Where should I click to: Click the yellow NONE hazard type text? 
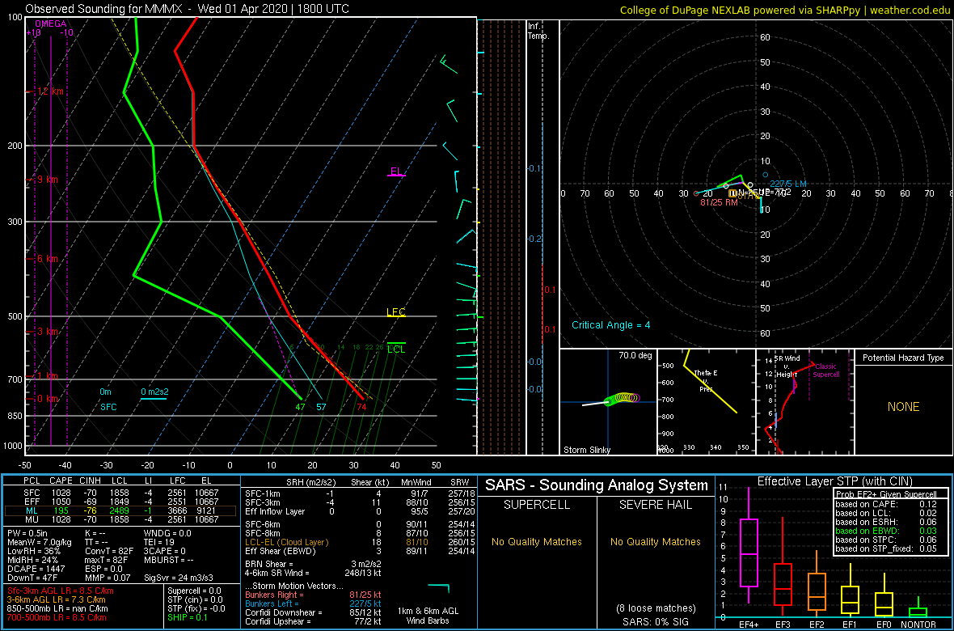[x=903, y=407]
